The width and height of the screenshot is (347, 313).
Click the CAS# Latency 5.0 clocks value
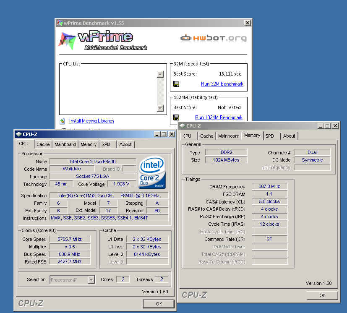click(269, 202)
